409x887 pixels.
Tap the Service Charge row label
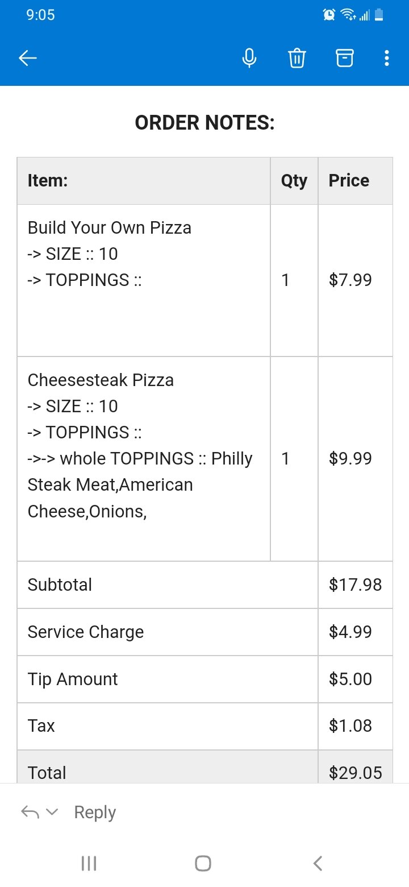tap(86, 632)
